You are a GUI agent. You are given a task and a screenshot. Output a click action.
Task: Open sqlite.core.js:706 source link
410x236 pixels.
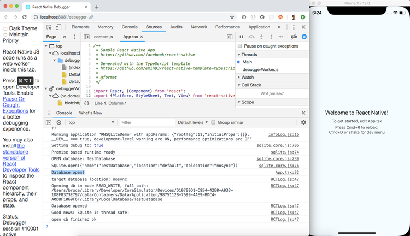pyautogui.click(x=278, y=145)
